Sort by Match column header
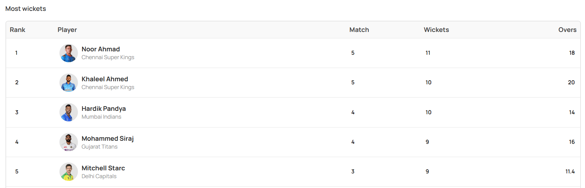This screenshot has height=188, width=585. 359,30
